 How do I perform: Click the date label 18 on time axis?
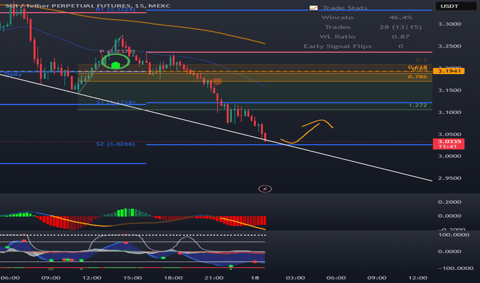tap(255, 278)
